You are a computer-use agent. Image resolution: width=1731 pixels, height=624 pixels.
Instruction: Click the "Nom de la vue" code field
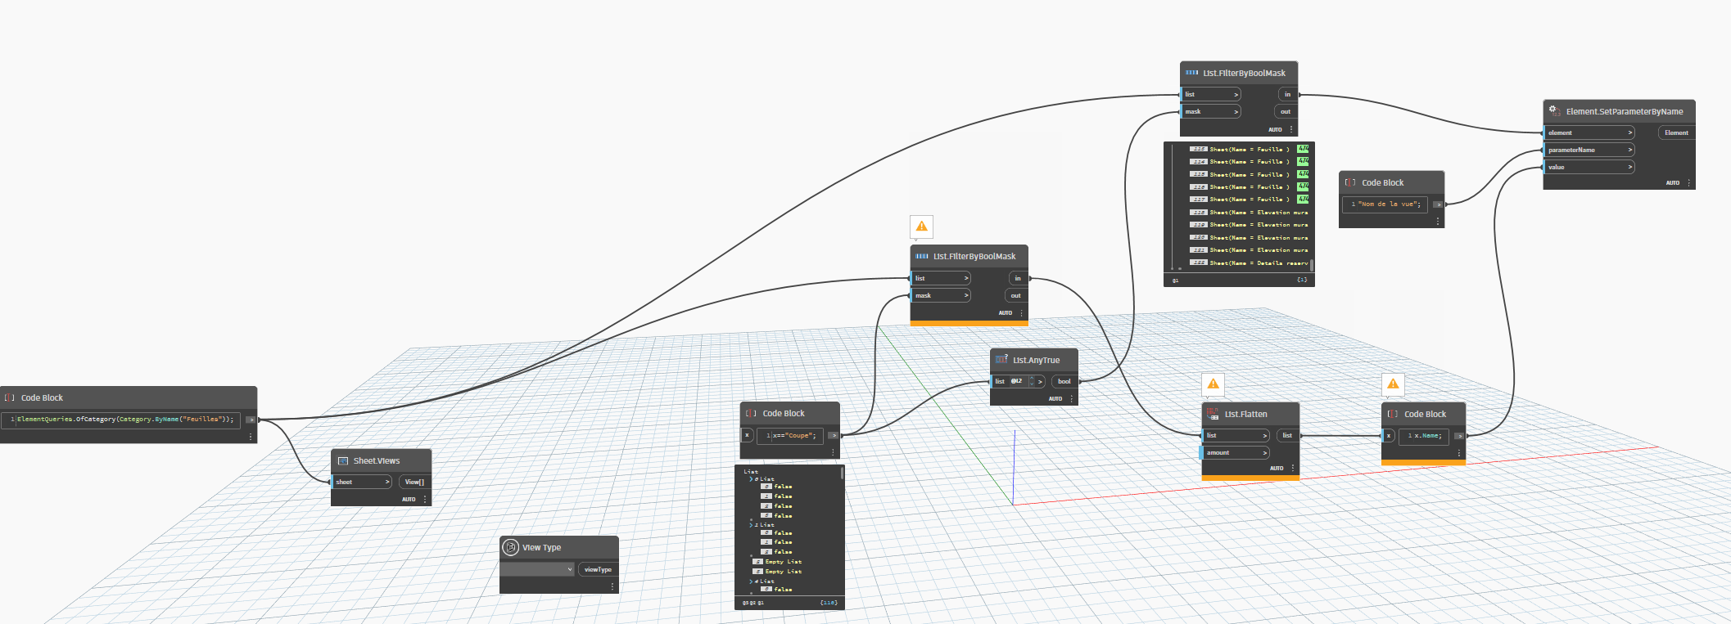click(x=1385, y=204)
